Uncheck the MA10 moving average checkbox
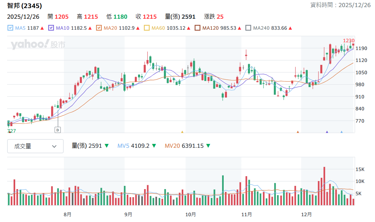The image size is (375, 222). (51, 28)
